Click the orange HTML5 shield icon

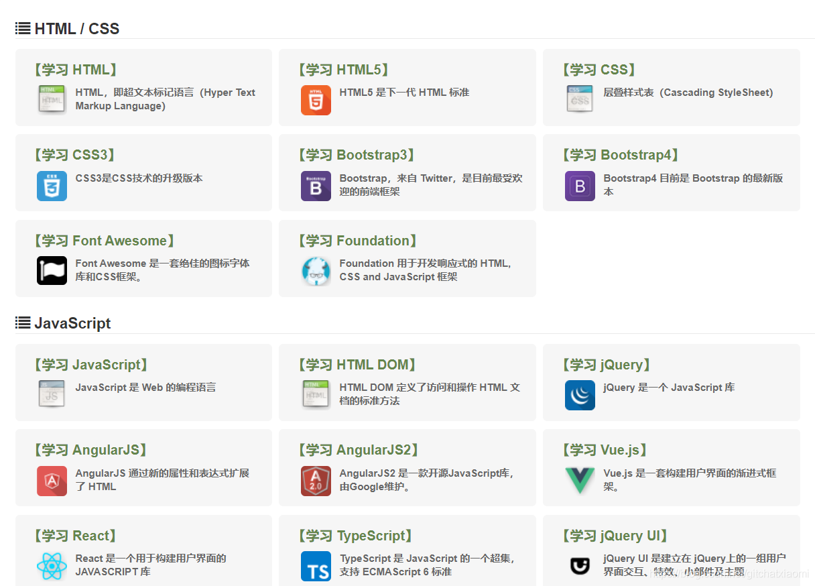316,100
